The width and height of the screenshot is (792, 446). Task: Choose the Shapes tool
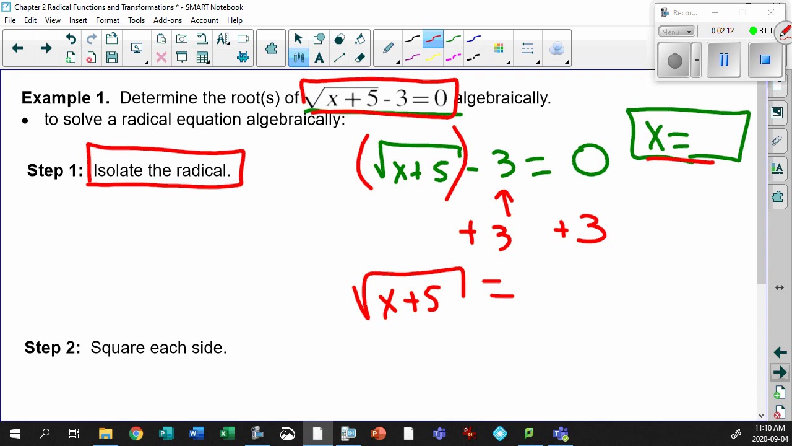[319, 39]
